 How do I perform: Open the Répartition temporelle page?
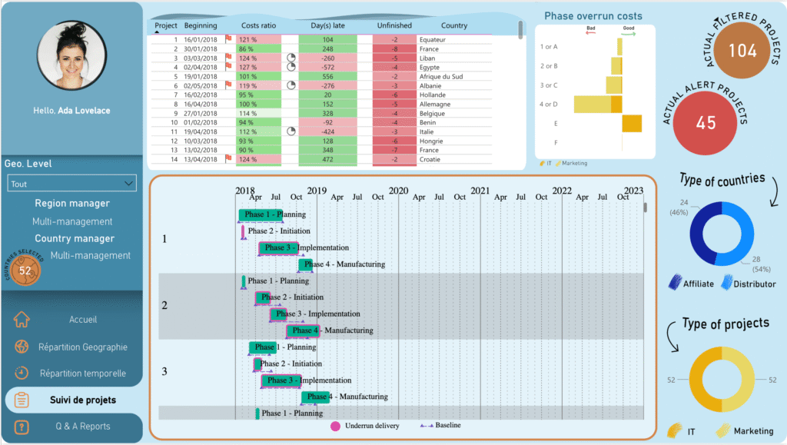(83, 374)
